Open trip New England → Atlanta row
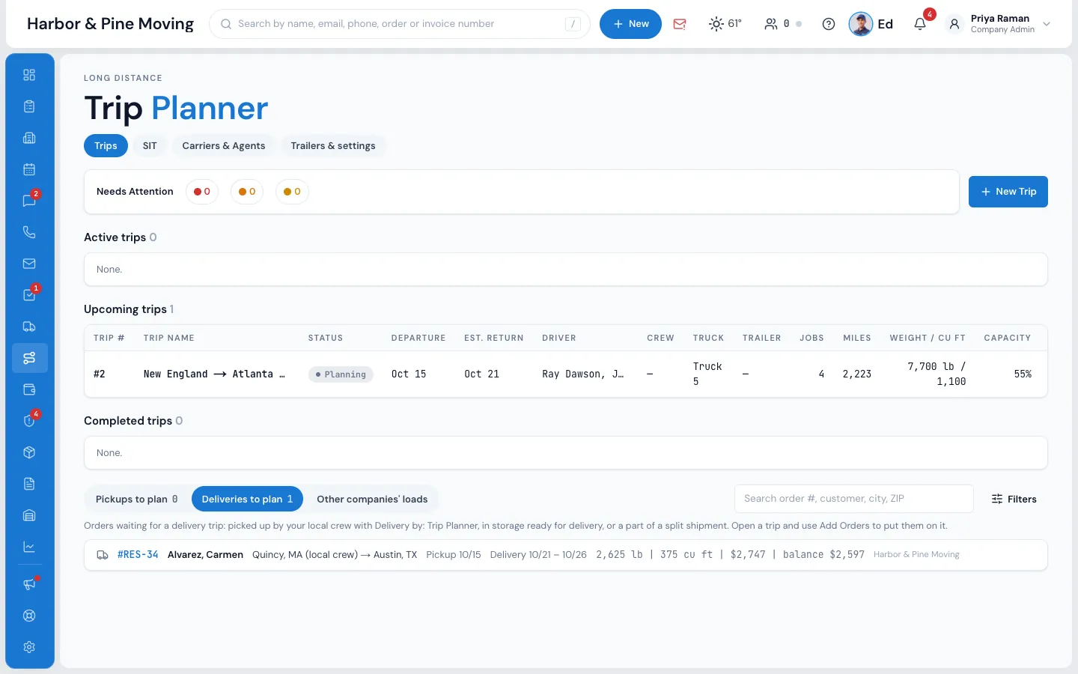 tap(566, 374)
